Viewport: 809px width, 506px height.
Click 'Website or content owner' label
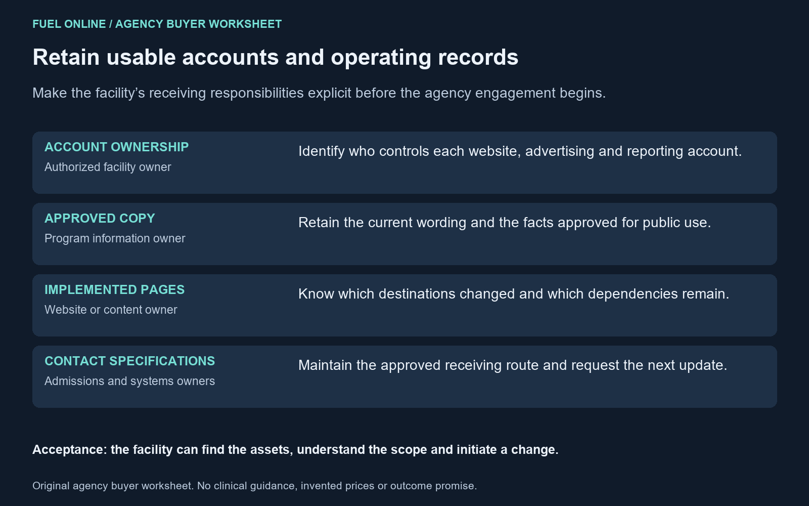coord(111,310)
